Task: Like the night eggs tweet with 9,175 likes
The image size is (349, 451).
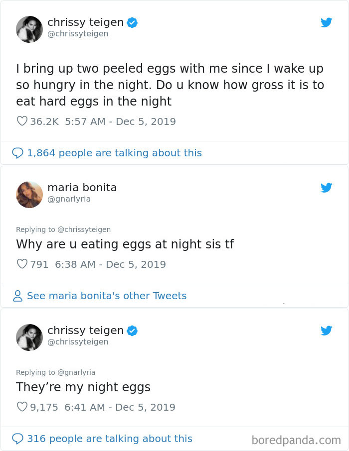Action: 21,407
